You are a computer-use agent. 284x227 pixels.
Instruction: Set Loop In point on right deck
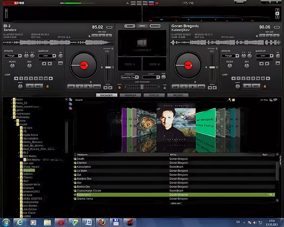(247, 86)
